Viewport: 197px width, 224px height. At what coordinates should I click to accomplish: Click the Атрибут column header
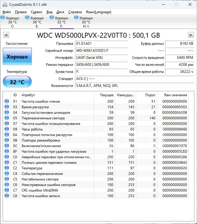[57, 95]
